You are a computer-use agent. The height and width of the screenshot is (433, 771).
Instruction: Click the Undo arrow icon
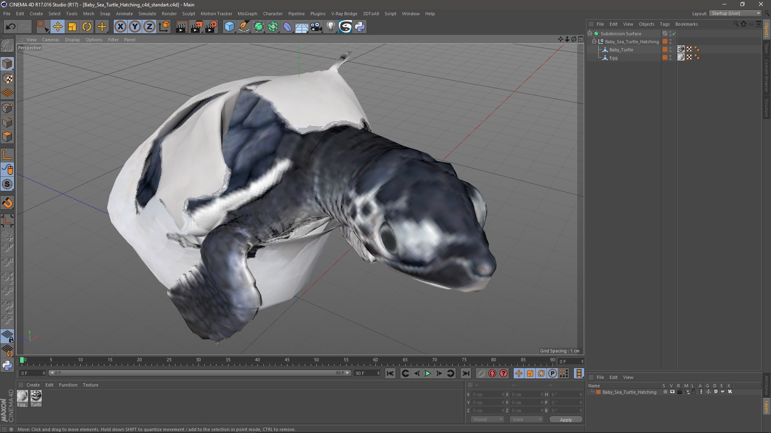coord(11,27)
